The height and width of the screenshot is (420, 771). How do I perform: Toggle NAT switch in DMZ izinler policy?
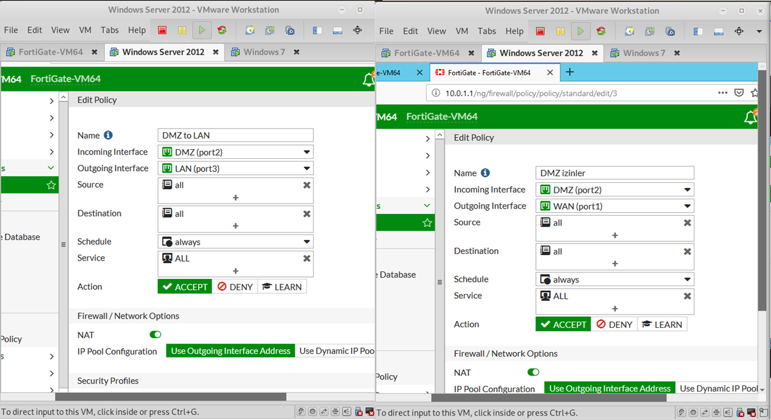[533, 372]
